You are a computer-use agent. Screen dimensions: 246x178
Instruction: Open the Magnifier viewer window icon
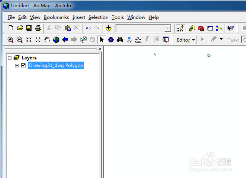[166, 40]
